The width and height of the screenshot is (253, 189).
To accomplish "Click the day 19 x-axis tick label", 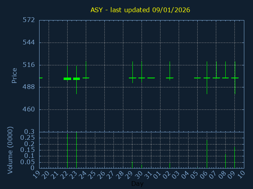I will click(37, 175).
